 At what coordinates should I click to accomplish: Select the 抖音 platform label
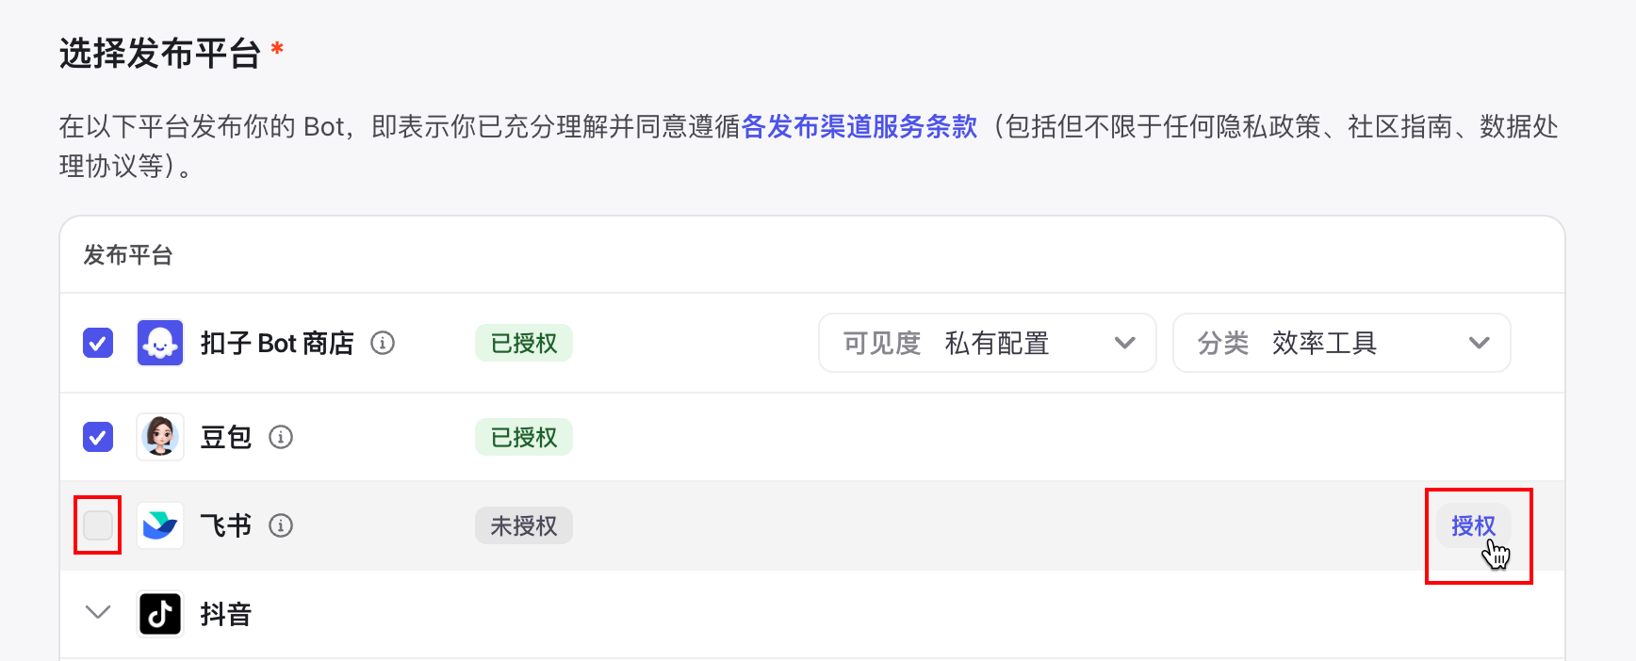[226, 614]
